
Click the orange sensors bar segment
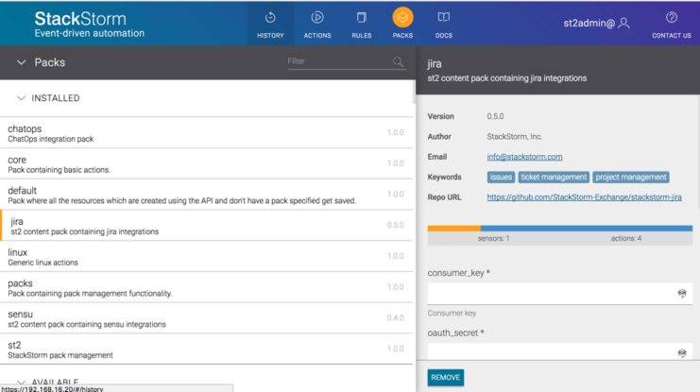click(x=454, y=229)
